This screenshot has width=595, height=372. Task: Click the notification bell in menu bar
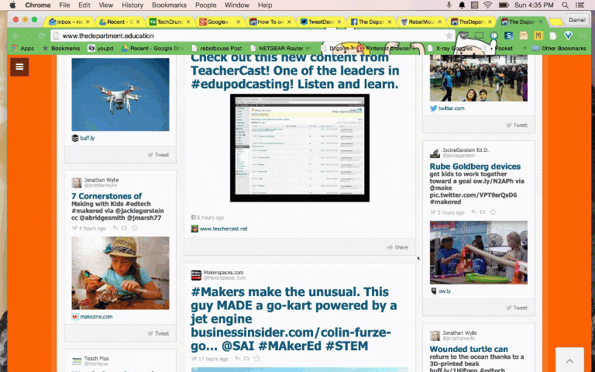coord(462,5)
